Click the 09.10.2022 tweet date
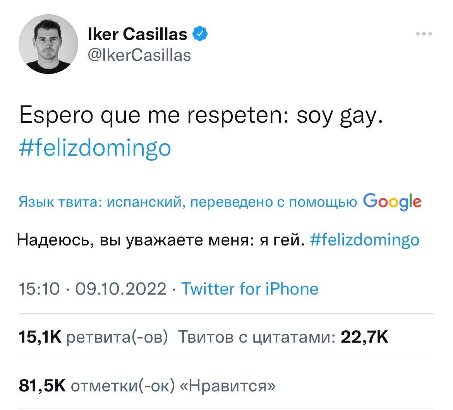Screen dimensions: 453x410 point(120,289)
